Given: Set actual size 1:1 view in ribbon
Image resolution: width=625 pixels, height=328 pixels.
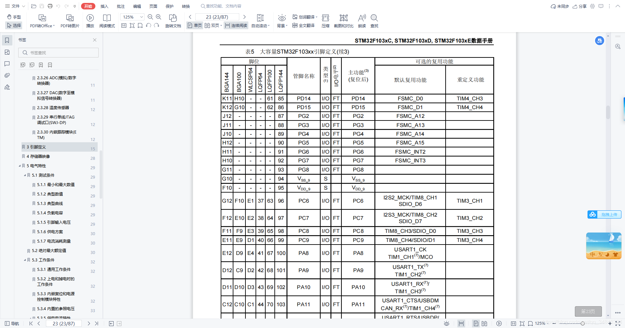Looking at the screenshot, I should (124, 25).
